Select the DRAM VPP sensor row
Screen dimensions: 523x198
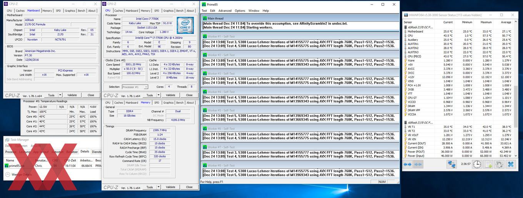pos(458,110)
